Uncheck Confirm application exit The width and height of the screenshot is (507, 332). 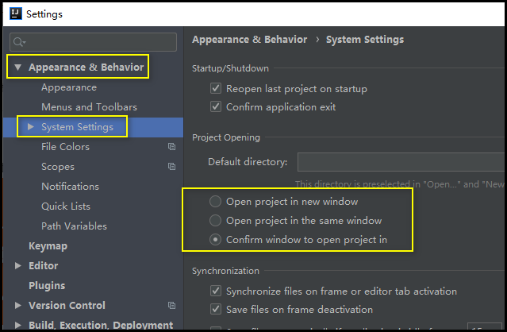point(216,107)
